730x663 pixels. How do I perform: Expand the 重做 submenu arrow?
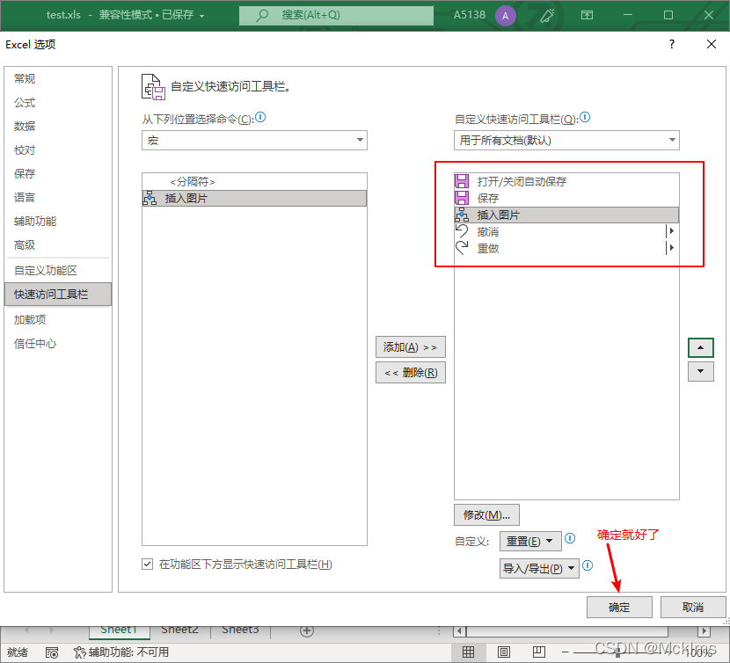click(x=671, y=248)
